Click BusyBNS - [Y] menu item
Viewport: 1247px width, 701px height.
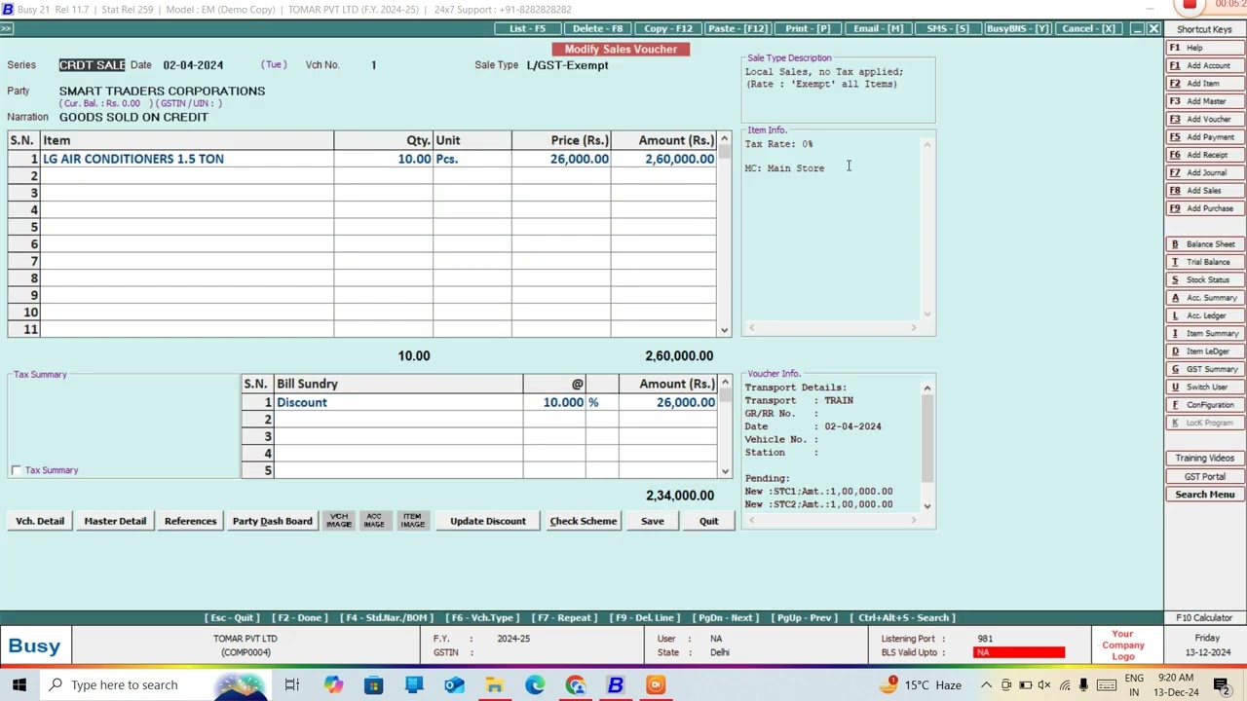(x=1017, y=28)
